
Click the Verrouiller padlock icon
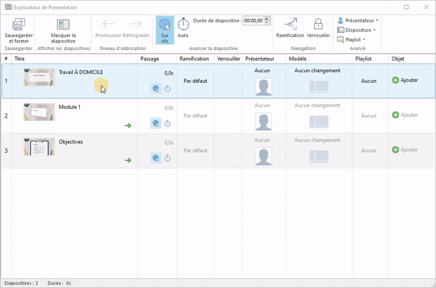click(x=318, y=24)
